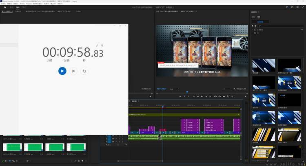Image resolution: width=306 pixels, height=166 pixels.
Task: Jump to the In point
Action: pos(193,96)
